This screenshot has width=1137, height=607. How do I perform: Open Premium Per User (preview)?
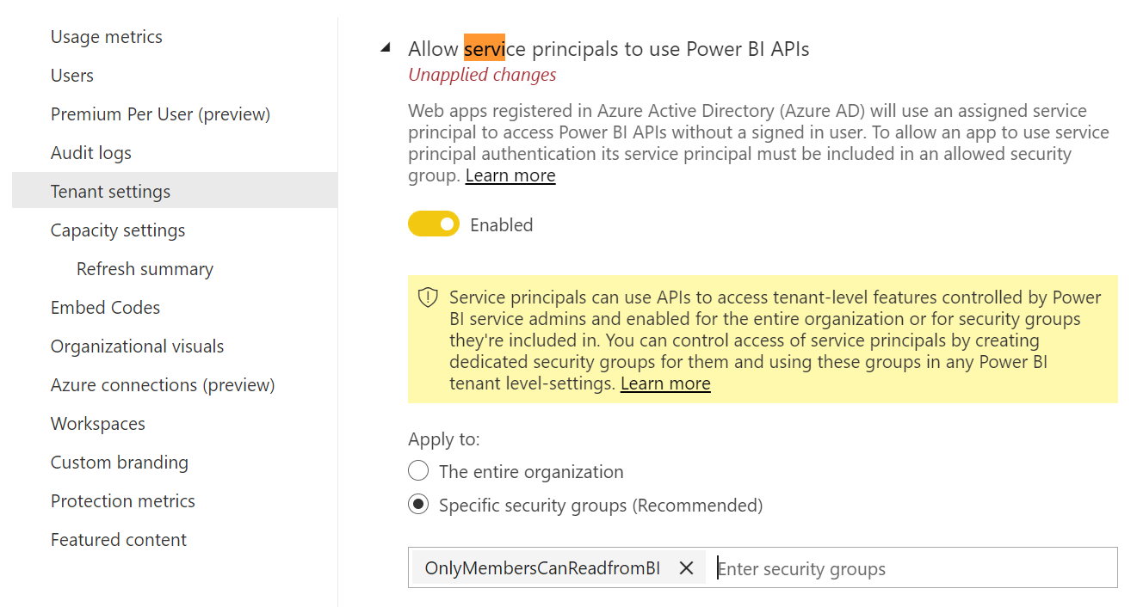(x=161, y=114)
